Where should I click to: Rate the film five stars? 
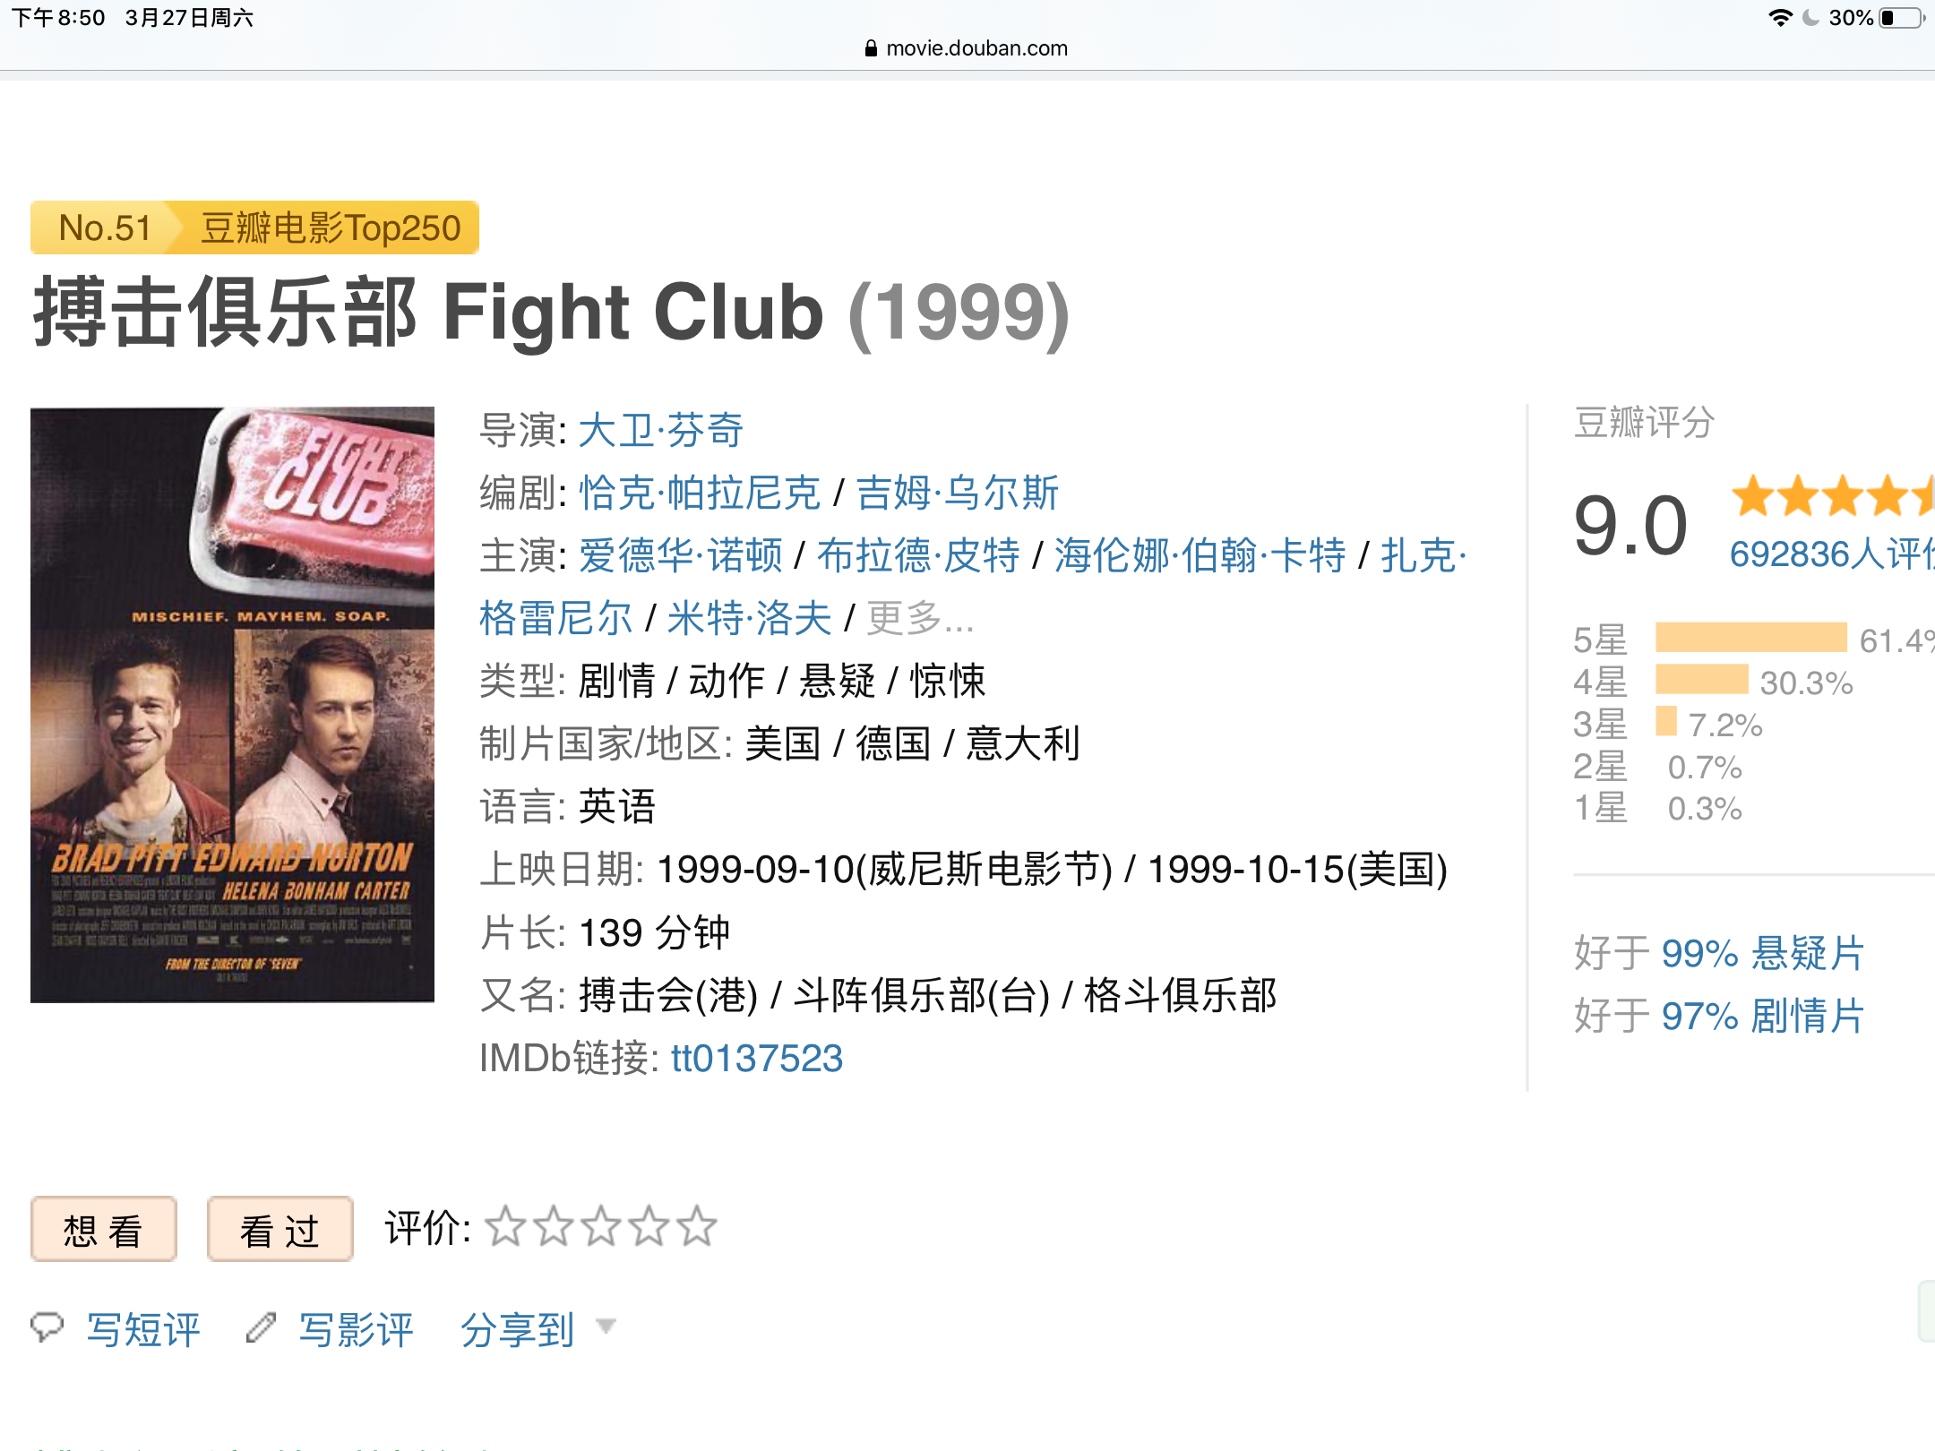[697, 1227]
